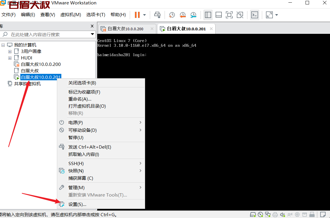
Task: Open the power options dropdown beside suspend
Action: click(x=145, y=15)
